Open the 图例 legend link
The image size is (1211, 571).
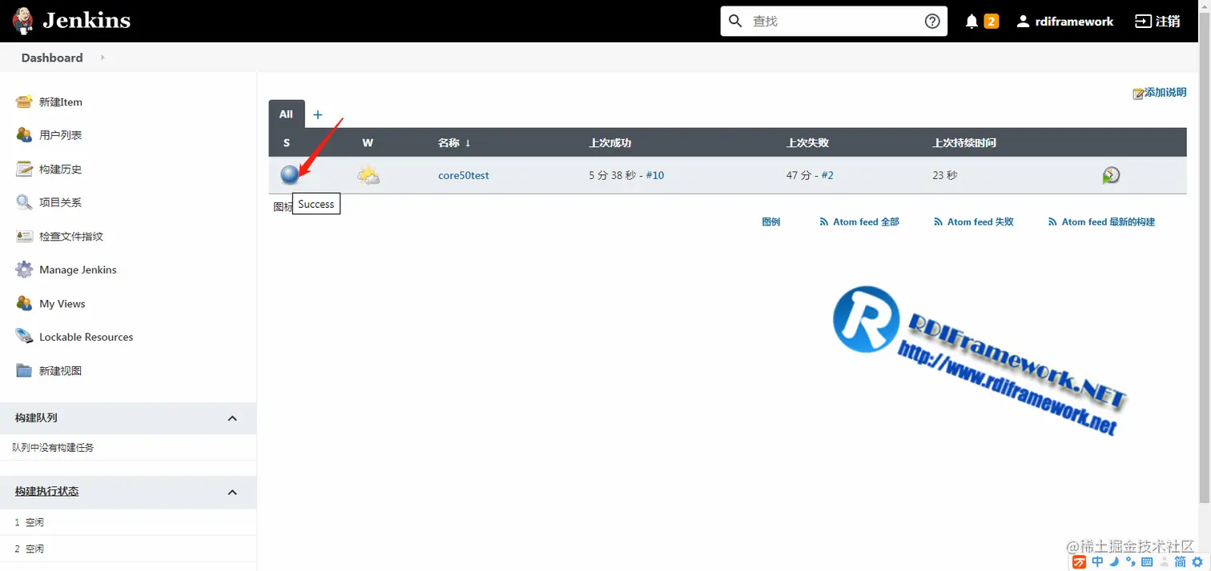pyautogui.click(x=770, y=222)
